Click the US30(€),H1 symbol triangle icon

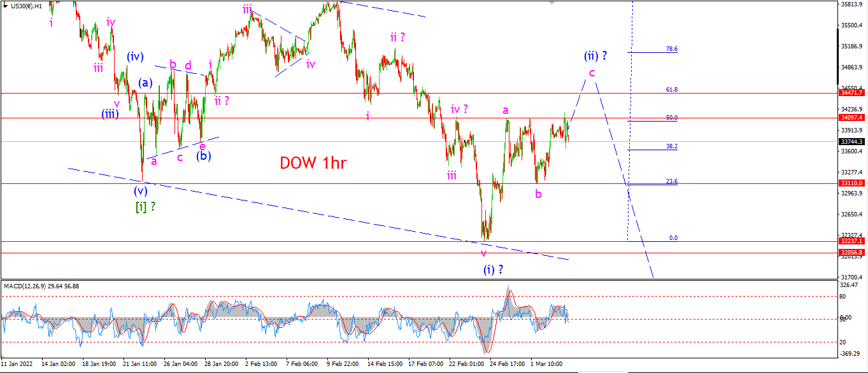click(6, 5)
